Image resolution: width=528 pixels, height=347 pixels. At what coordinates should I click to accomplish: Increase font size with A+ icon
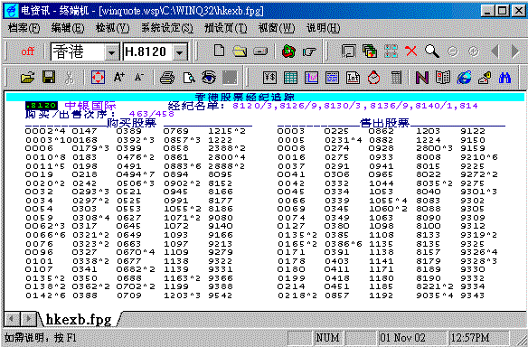[x=118, y=78]
